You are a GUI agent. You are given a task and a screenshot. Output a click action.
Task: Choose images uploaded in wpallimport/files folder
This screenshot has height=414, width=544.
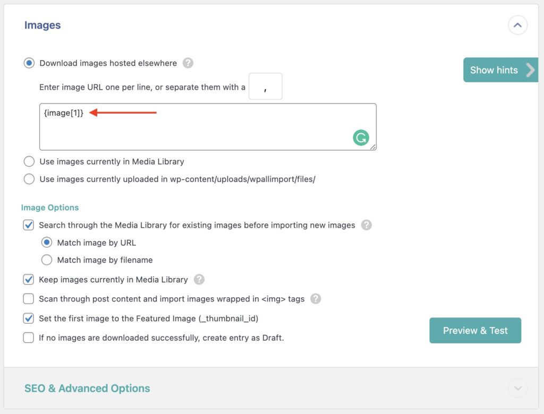(29, 179)
